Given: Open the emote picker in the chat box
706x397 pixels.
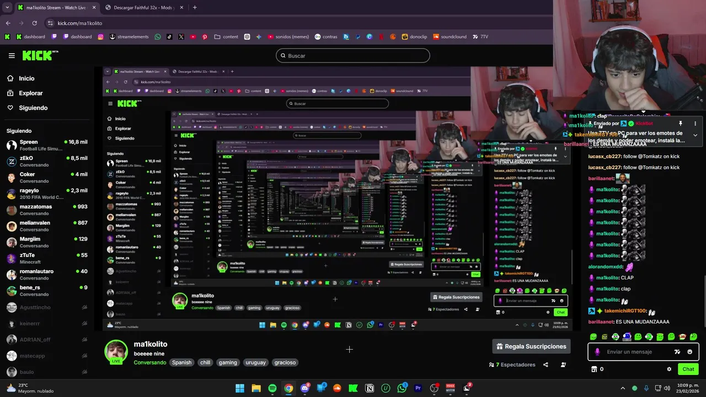Looking at the screenshot, I should [x=689, y=352].
